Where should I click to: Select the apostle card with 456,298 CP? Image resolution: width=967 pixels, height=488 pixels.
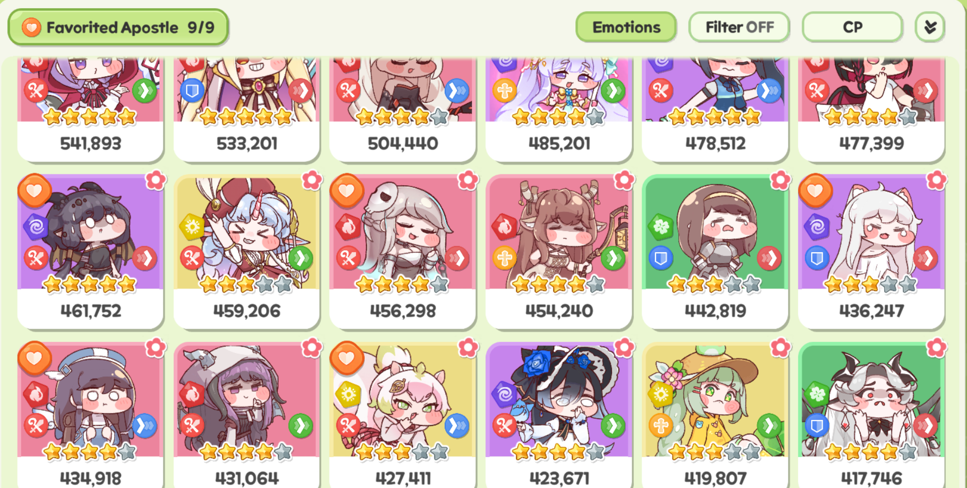[402, 252]
